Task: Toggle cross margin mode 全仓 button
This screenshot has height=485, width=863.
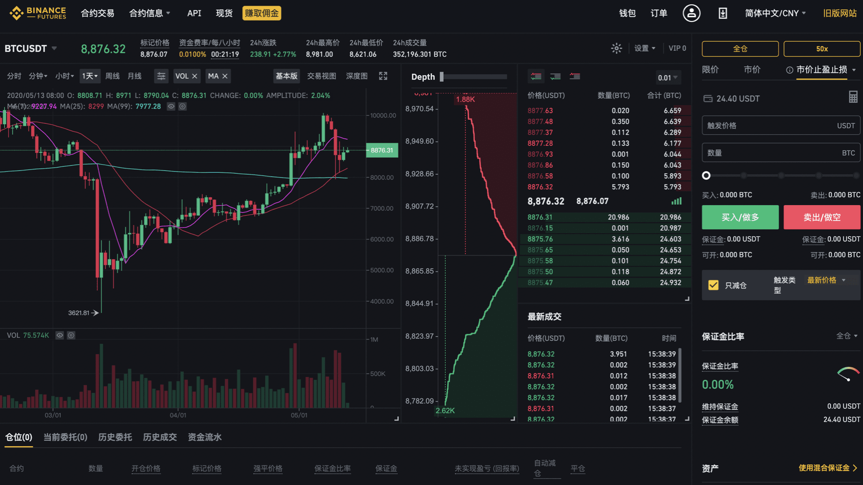Action: coord(740,49)
